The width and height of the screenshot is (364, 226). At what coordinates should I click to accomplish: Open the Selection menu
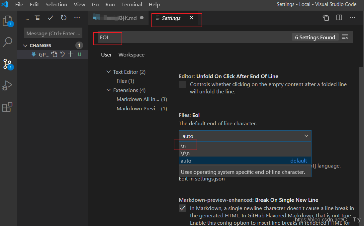[56, 4]
